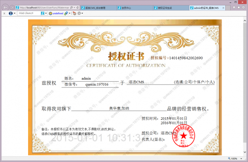Click the address bar search magnifier

[72, 7]
